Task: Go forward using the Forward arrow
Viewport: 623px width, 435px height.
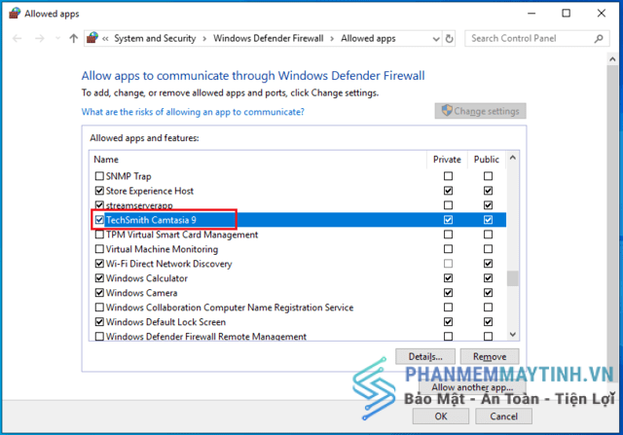Action: [x=39, y=39]
